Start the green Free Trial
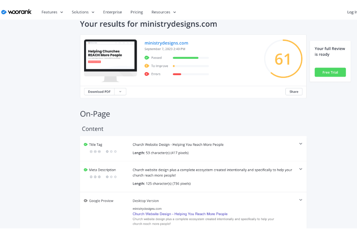357x243 pixels. point(330,73)
